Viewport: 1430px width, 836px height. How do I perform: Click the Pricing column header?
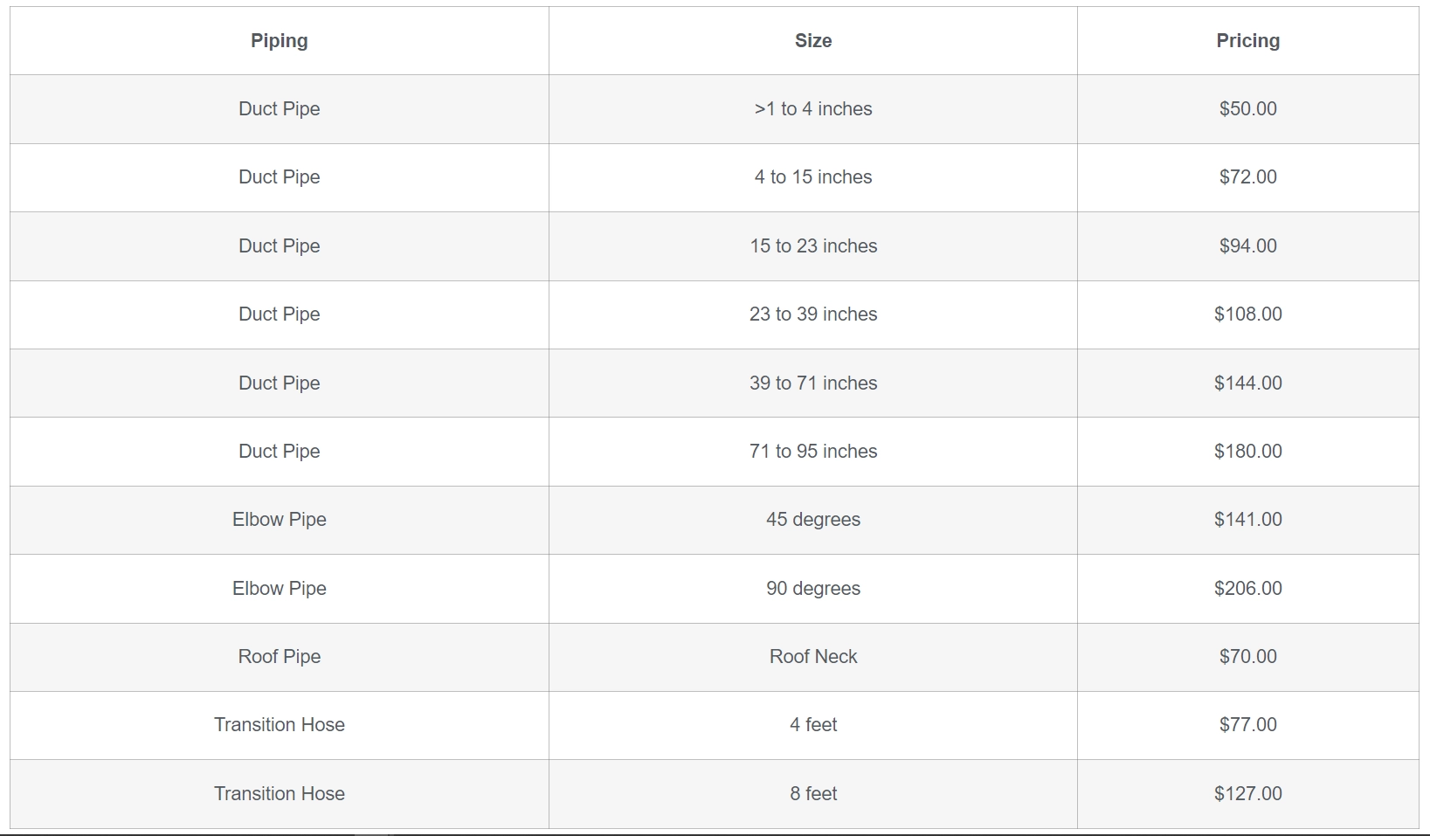[x=1247, y=41]
